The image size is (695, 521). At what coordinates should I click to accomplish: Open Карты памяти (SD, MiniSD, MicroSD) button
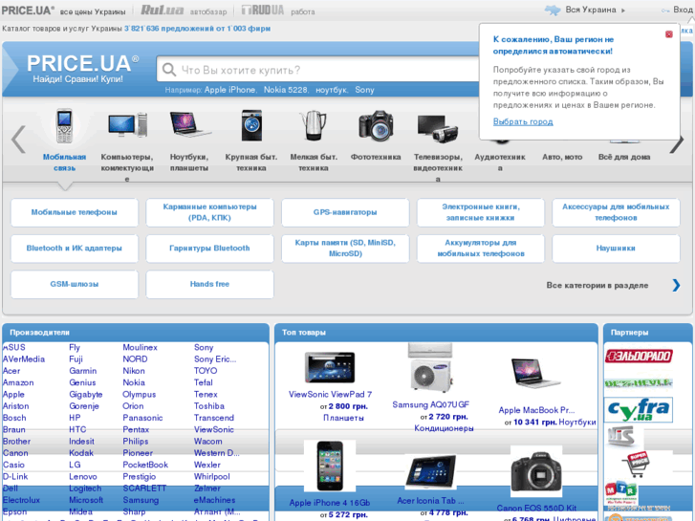(x=345, y=249)
